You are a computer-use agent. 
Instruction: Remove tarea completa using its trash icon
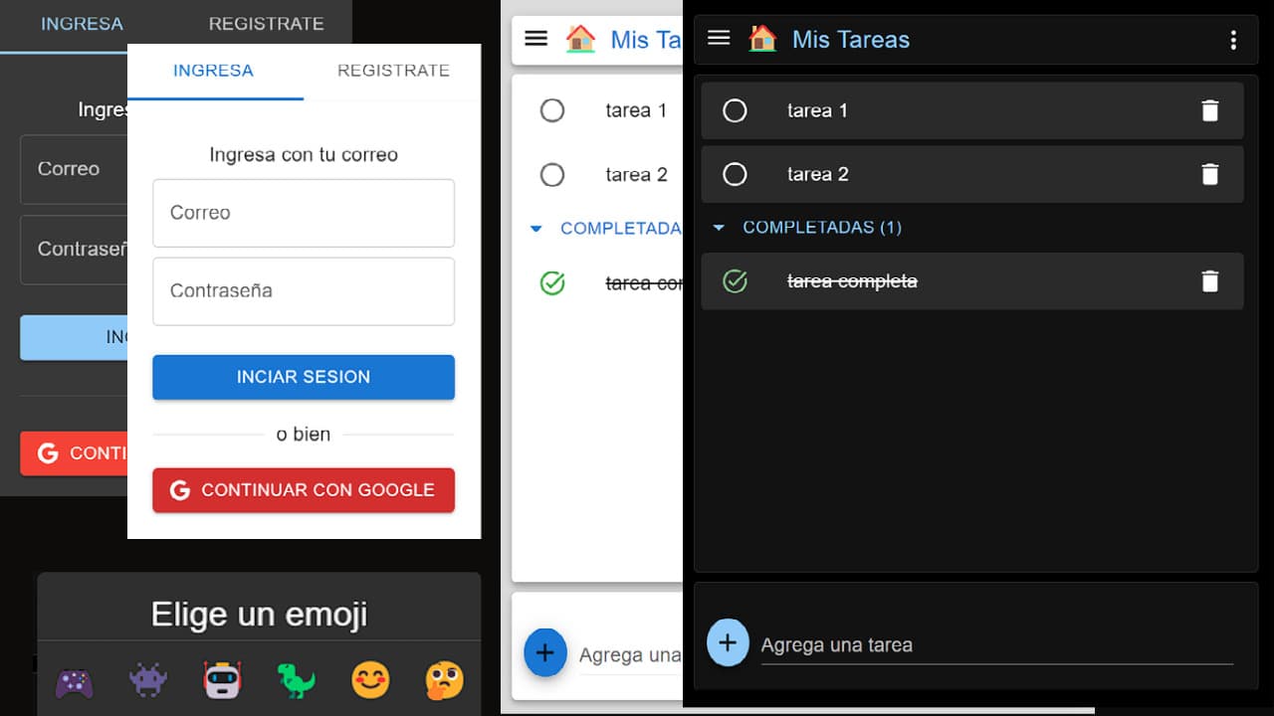click(x=1210, y=281)
